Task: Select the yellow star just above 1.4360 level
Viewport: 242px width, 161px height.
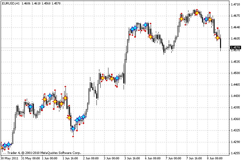Action: (69, 118)
